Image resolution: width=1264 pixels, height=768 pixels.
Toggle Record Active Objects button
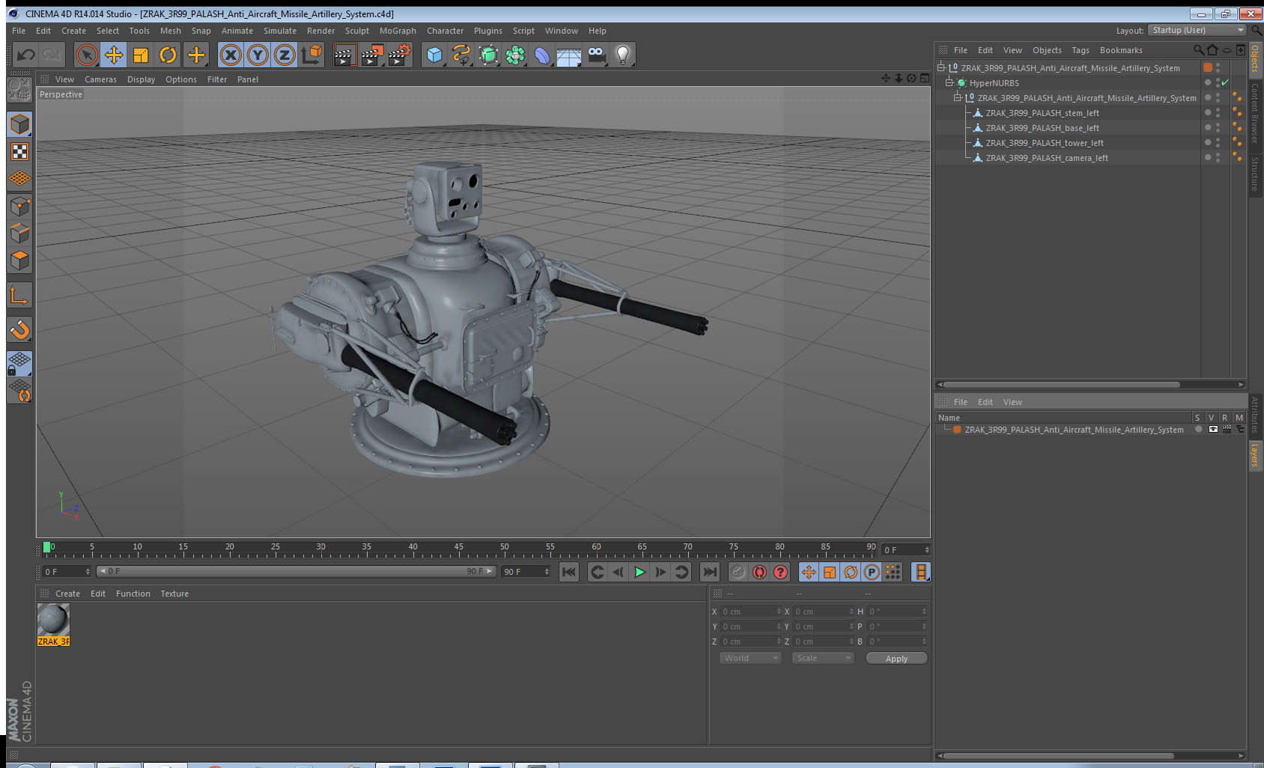[x=738, y=572]
